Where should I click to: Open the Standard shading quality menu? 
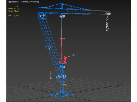point(25,2)
